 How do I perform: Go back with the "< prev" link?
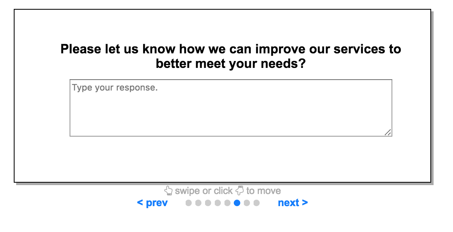[152, 203]
